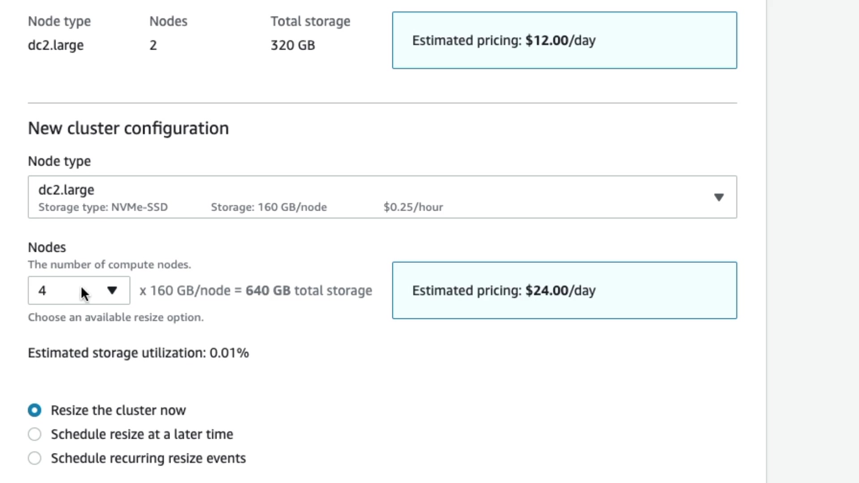The height and width of the screenshot is (483, 859).
Task: Click the $0.25/hour price in Node type field
Action: click(x=413, y=207)
